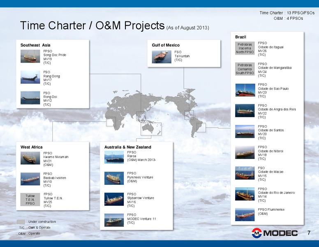Click the Southeast Asia heading
The image size is (319, 247).
pyautogui.click(x=35, y=45)
